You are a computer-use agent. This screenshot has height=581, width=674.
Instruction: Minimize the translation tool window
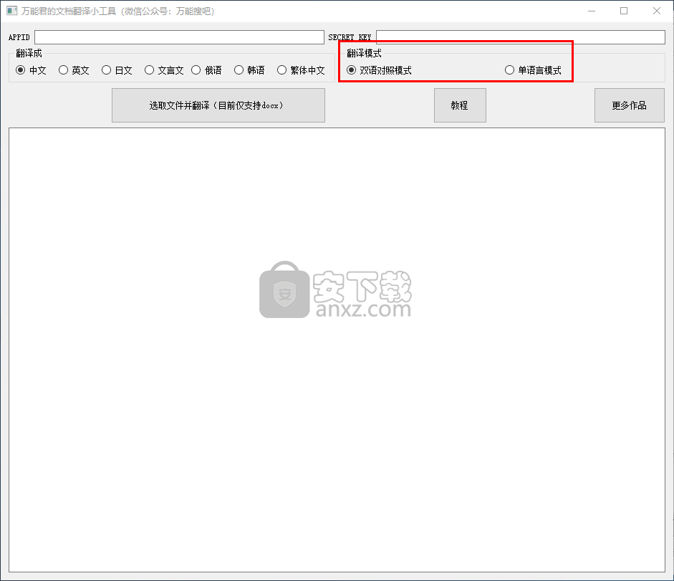pyautogui.click(x=592, y=11)
